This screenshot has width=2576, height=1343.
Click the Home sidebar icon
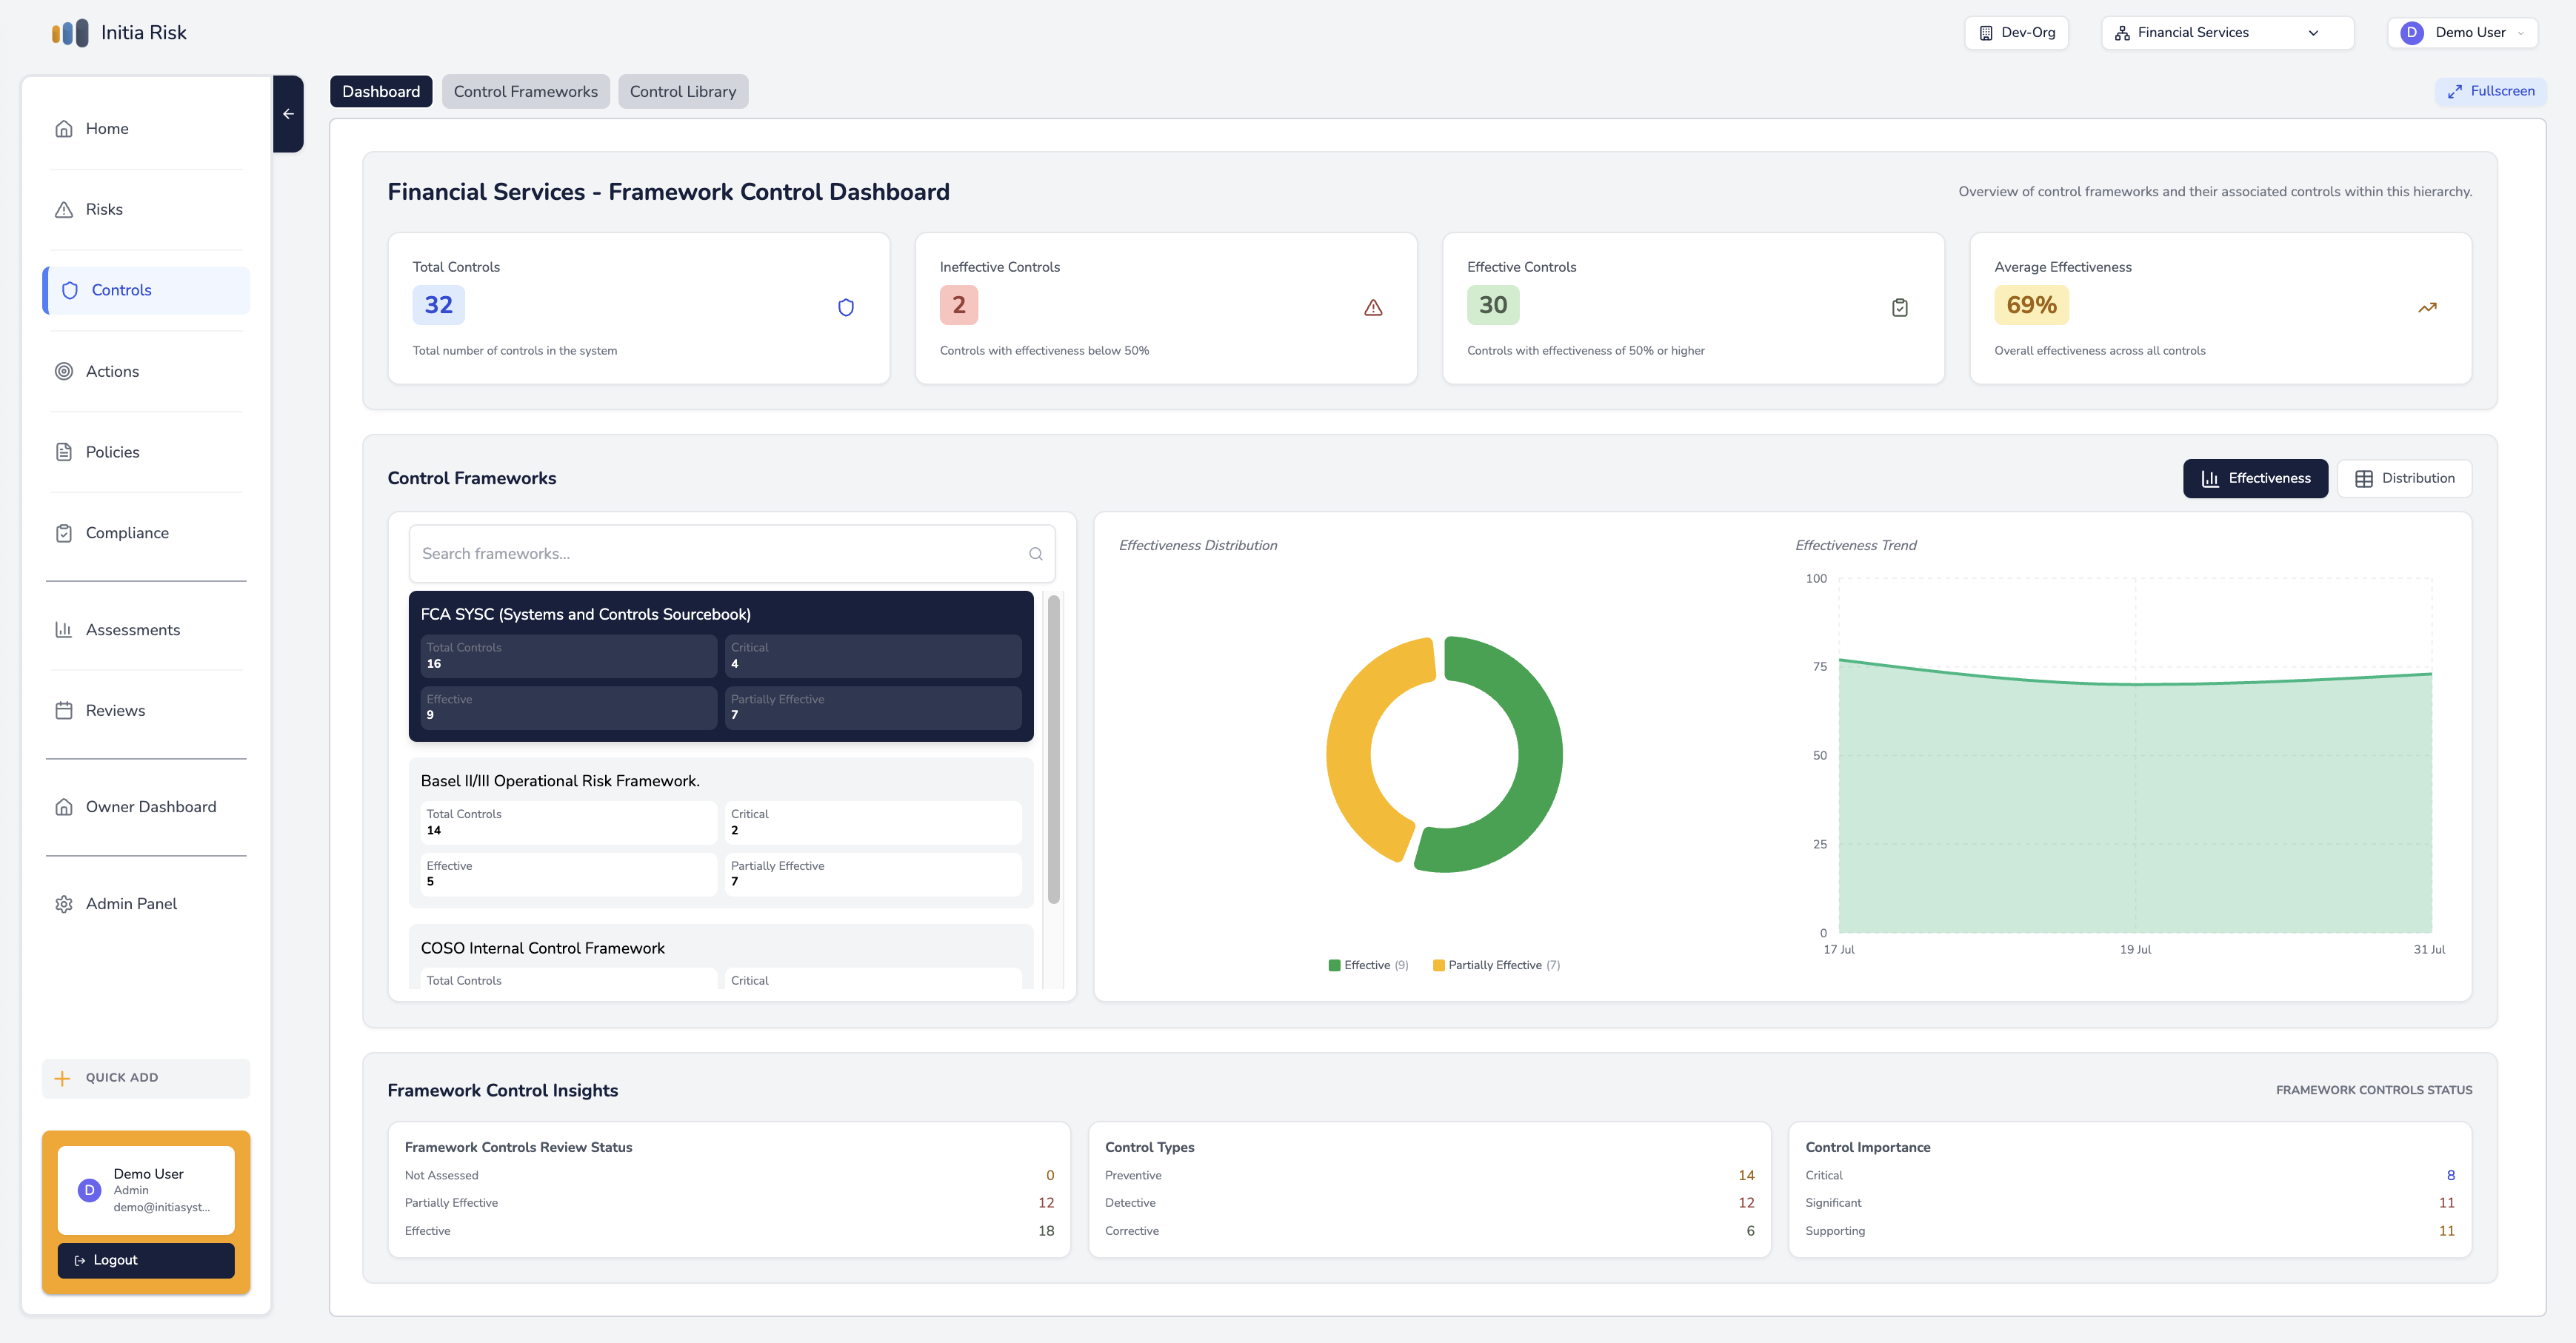[64, 129]
